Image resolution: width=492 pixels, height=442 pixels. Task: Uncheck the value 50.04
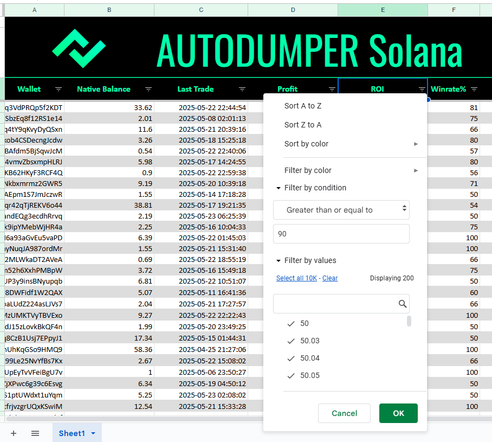click(x=291, y=358)
